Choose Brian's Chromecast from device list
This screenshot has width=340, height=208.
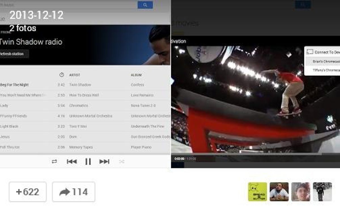(x=325, y=61)
